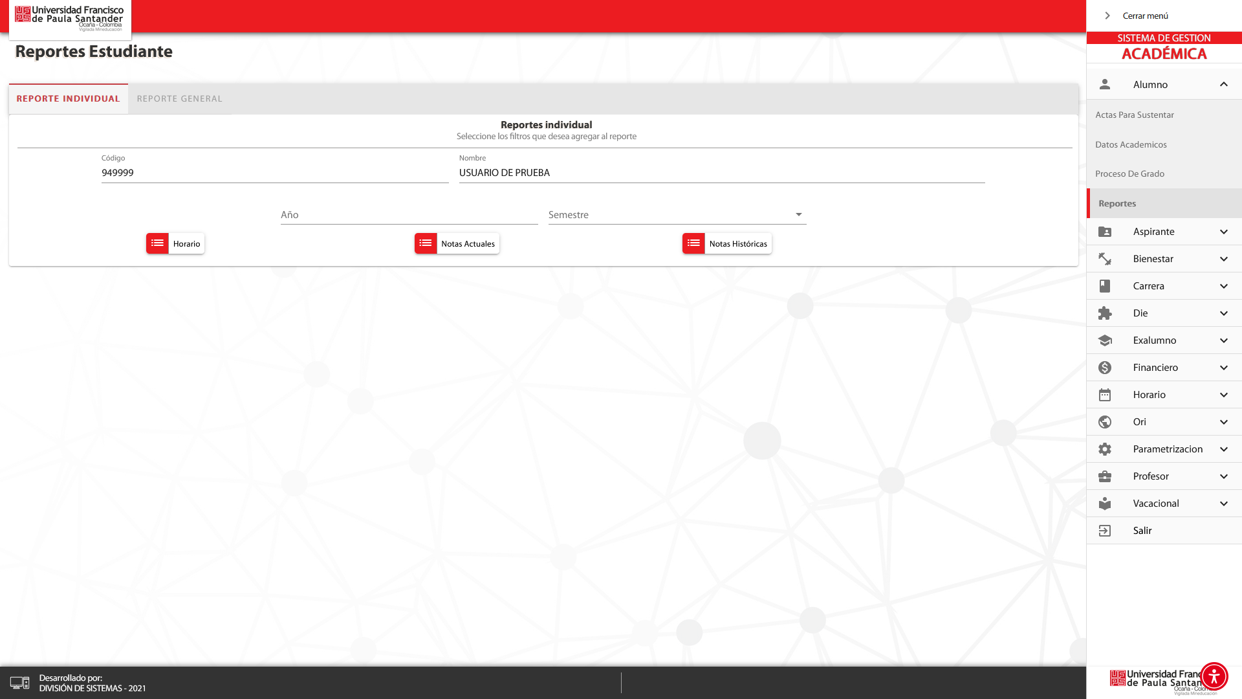Click the accessibility icon in bottom corner

(1214, 676)
